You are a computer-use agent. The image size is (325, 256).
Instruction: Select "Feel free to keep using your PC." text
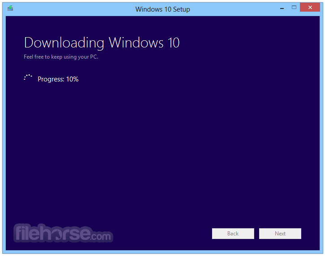(61, 57)
